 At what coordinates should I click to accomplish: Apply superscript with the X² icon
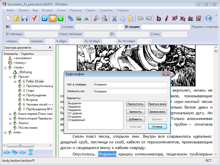175,18
